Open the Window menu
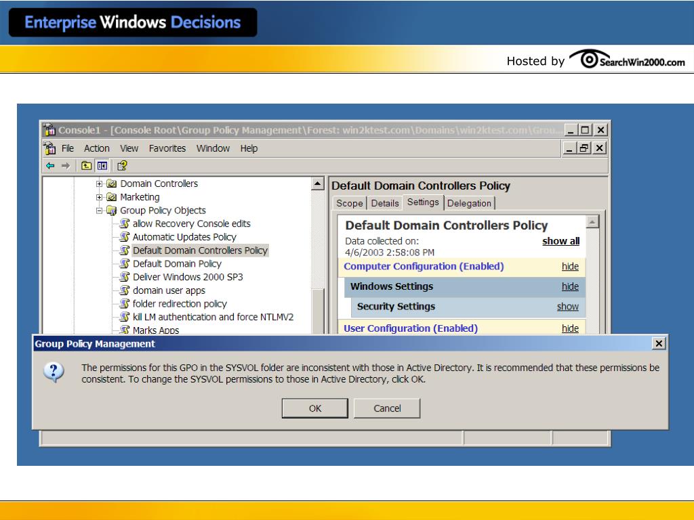The image size is (694, 520). point(213,148)
